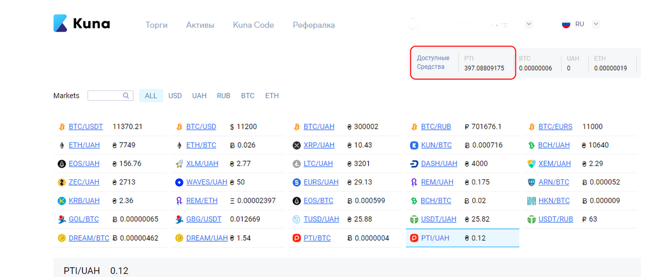Image resolution: width=663 pixels, height=277 pixels.
Task: Click the Waves icon beside WAVES/UAH
Action: (179, 182)
